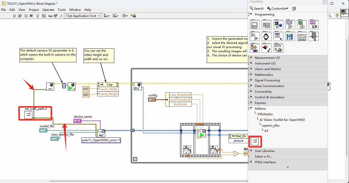
Task: Open the 17pt Application Font dropdown
Action: point(83,16)
